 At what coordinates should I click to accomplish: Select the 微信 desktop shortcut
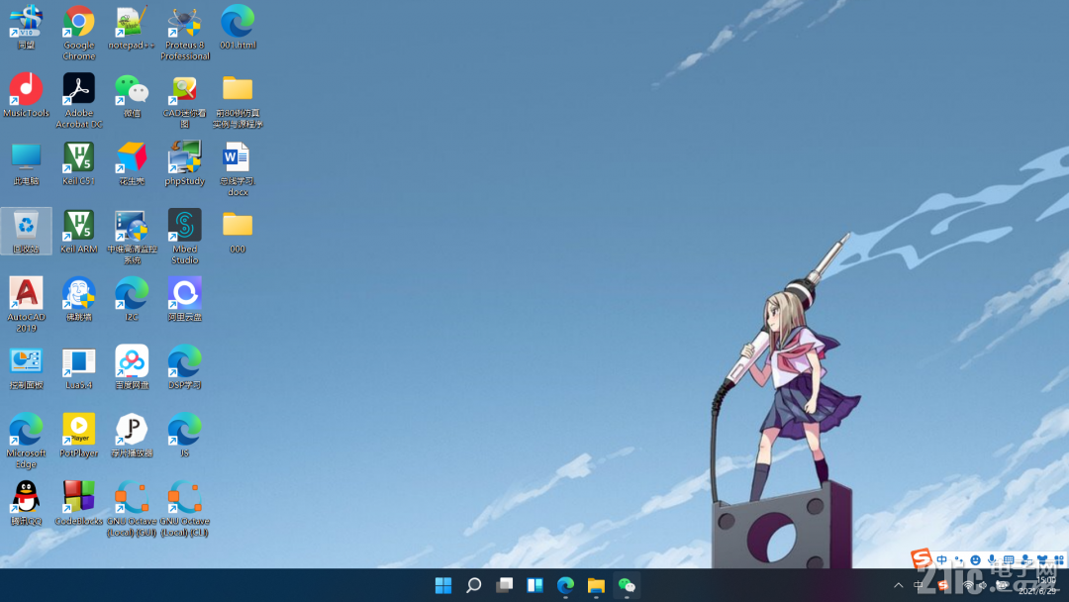[132, 95]
